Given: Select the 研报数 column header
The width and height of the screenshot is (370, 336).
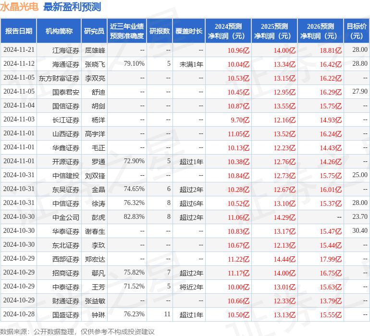Looking at the screenshot, I should pos(160,31).
